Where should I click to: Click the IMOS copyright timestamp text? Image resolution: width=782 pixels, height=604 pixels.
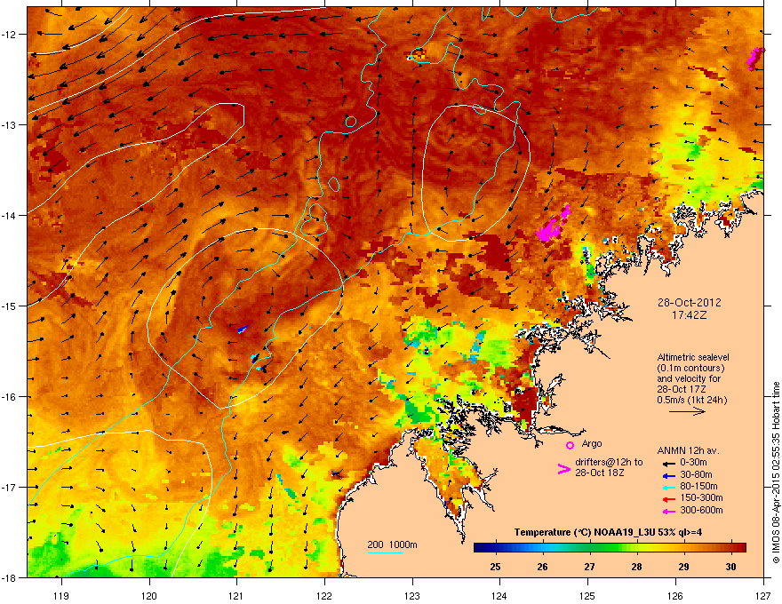776,473
